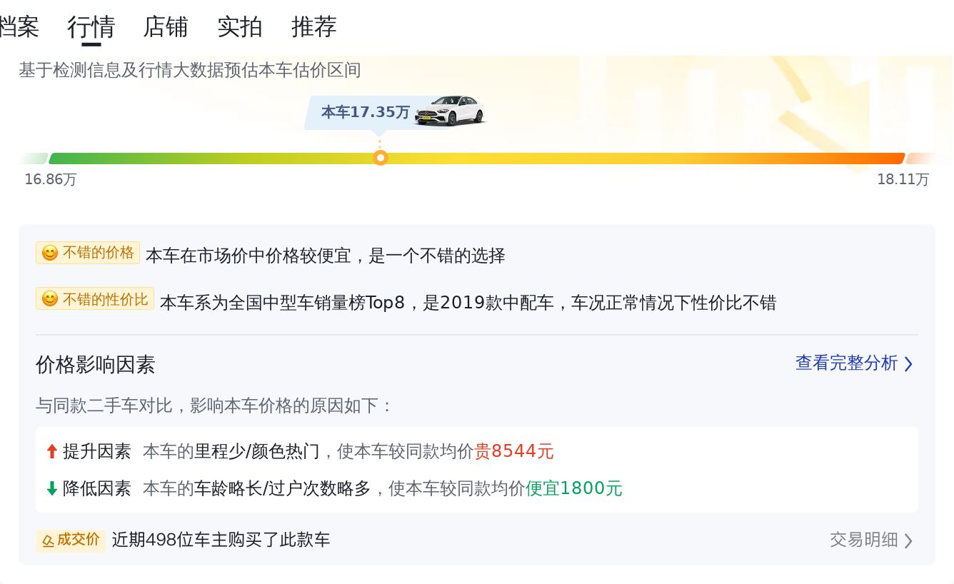The width and height of the screenshot is (954, 584).
Task: Open the 店铺 tab
Action: point(166,27)
